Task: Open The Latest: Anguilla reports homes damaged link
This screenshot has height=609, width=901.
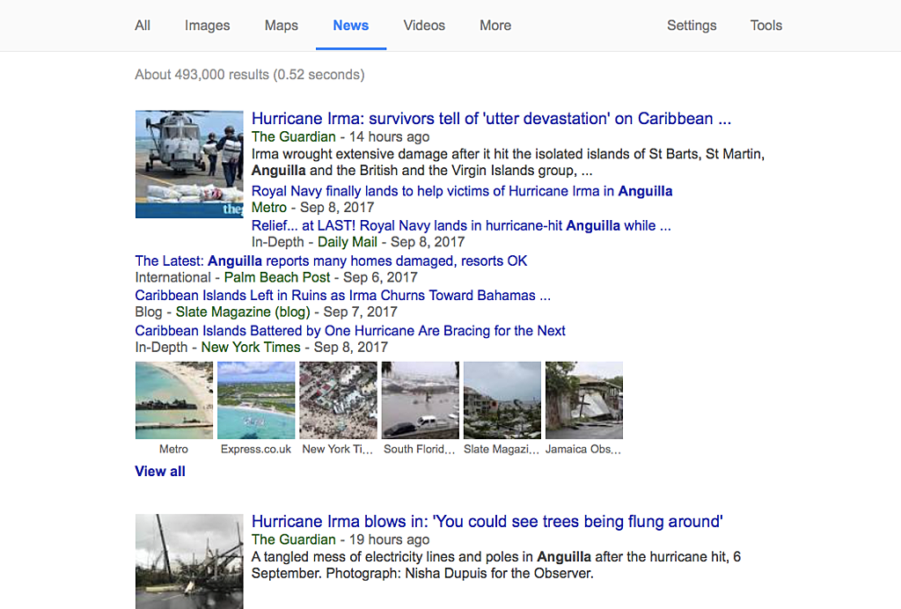Action: pos(331,260)
